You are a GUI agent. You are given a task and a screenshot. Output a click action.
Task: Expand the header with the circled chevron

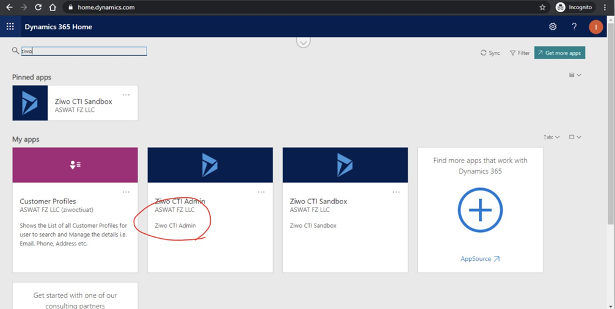(303, 42)
